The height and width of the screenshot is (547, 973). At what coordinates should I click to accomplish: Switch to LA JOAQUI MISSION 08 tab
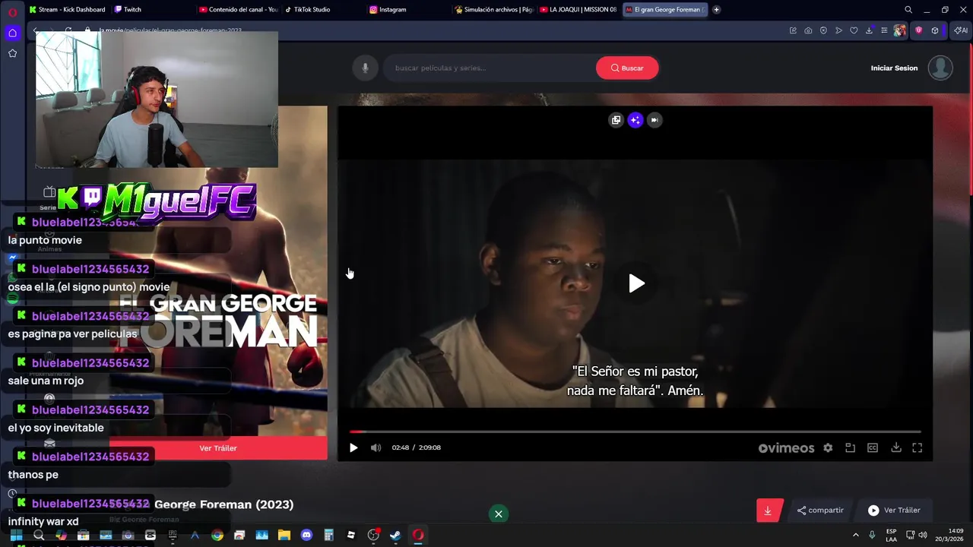(x=578, y=10)
